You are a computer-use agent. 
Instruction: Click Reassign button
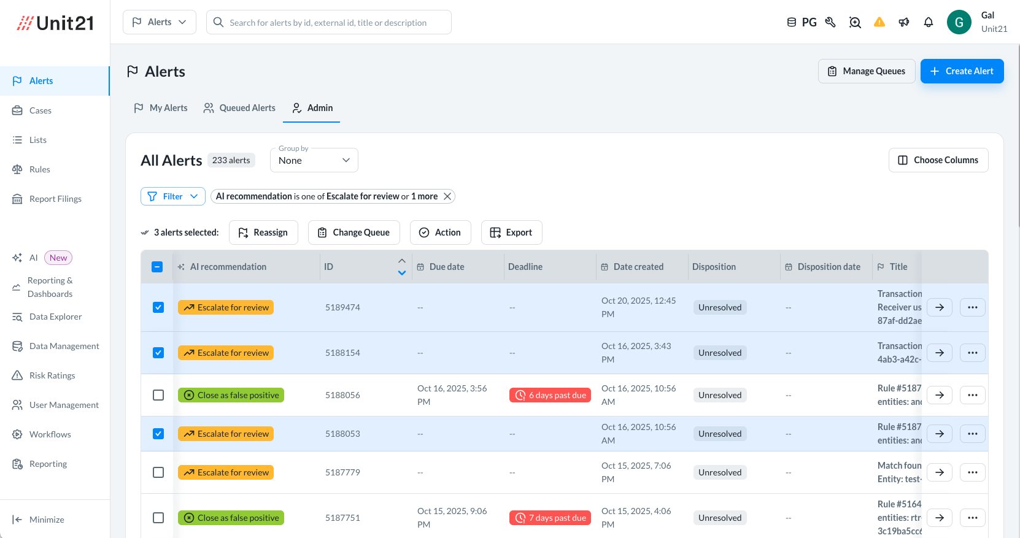coord(263,232)
